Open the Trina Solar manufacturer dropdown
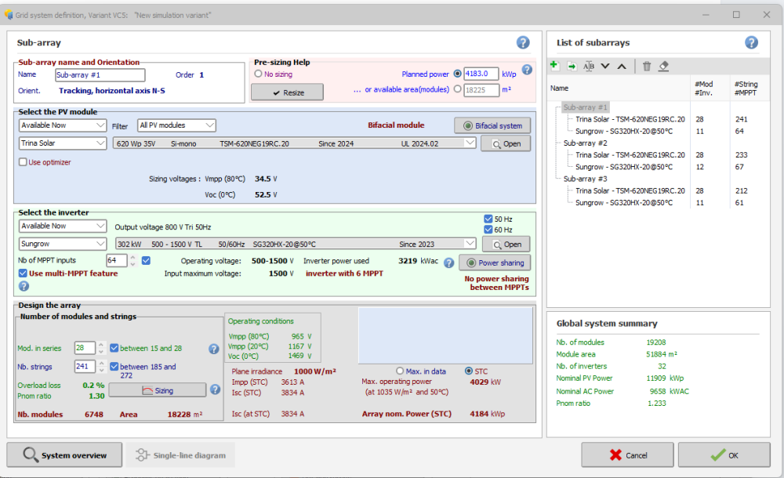Screen dimensions: 784x478 pyautogui.click(x=63, y=143)
